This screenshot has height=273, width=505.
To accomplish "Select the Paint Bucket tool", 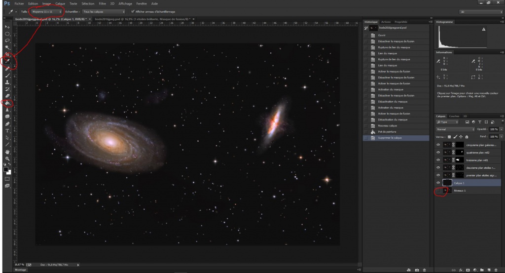I will (7, 103).
